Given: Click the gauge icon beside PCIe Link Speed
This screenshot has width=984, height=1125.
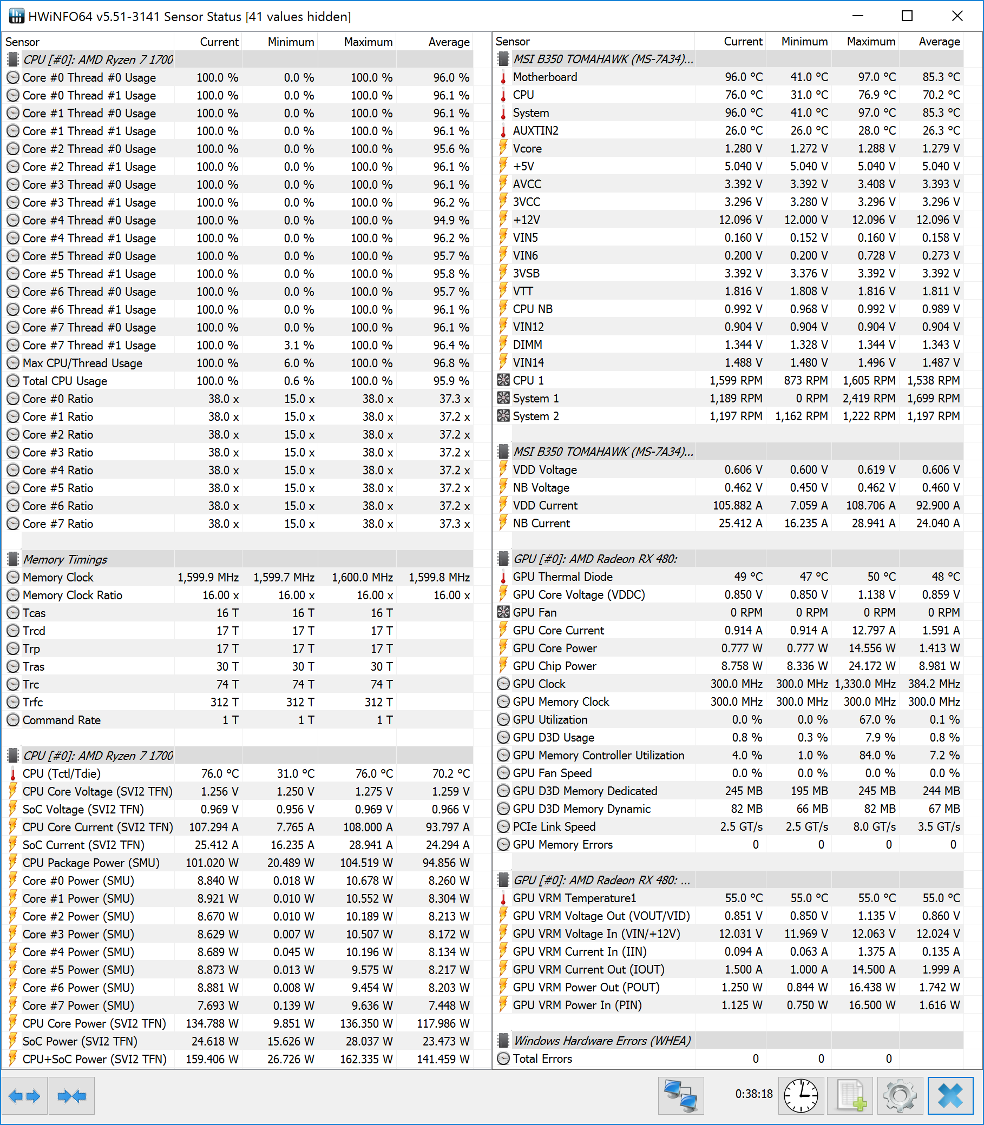Looking at the screenshot, I should (503, 826).
